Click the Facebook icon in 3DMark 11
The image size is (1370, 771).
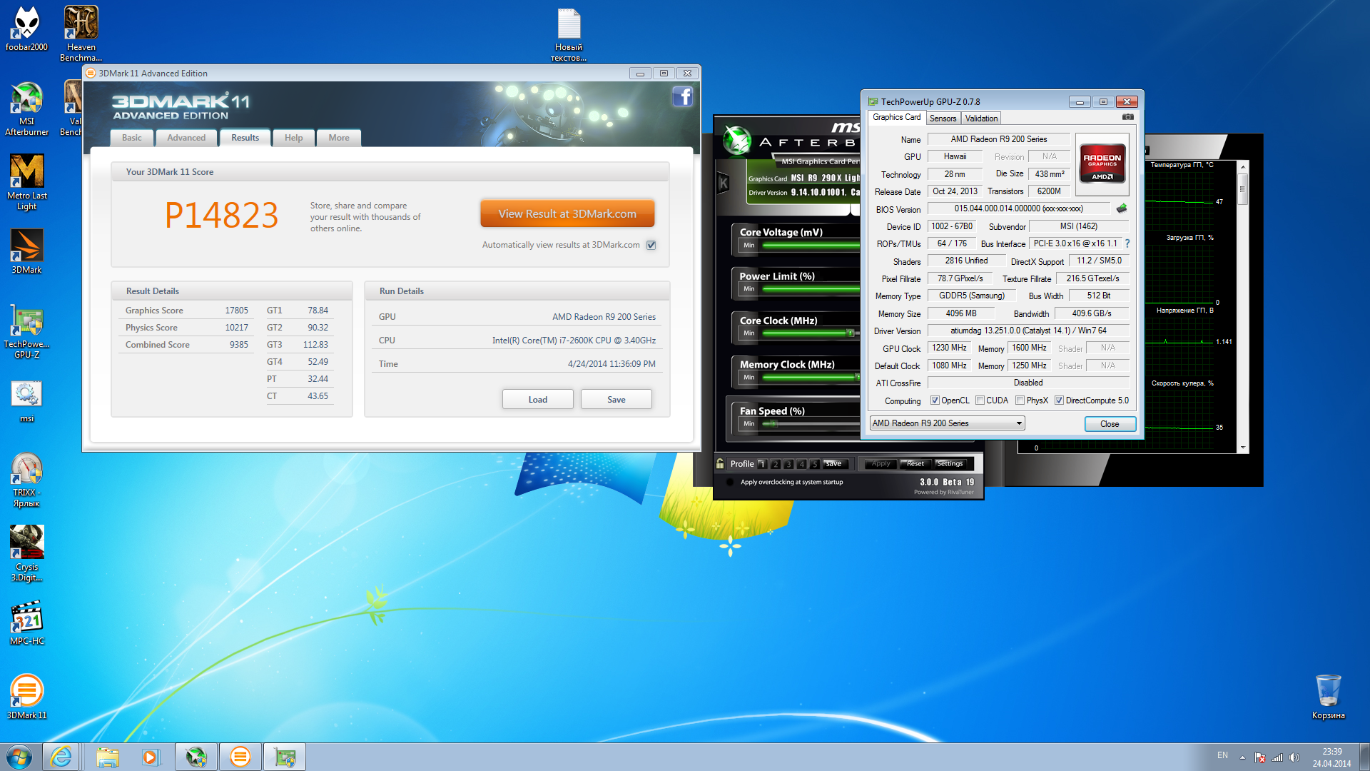click(682, 96)
